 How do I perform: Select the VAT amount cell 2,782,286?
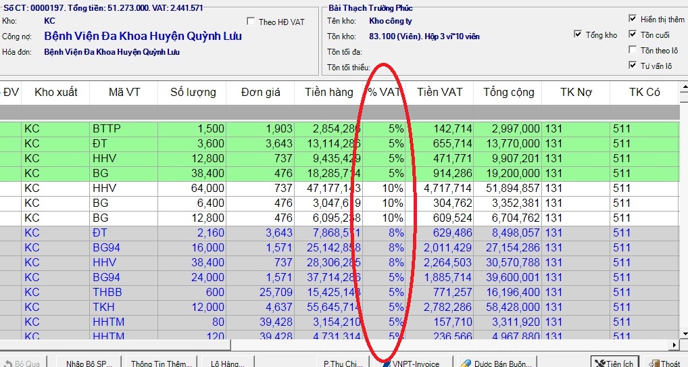[440, 307]
